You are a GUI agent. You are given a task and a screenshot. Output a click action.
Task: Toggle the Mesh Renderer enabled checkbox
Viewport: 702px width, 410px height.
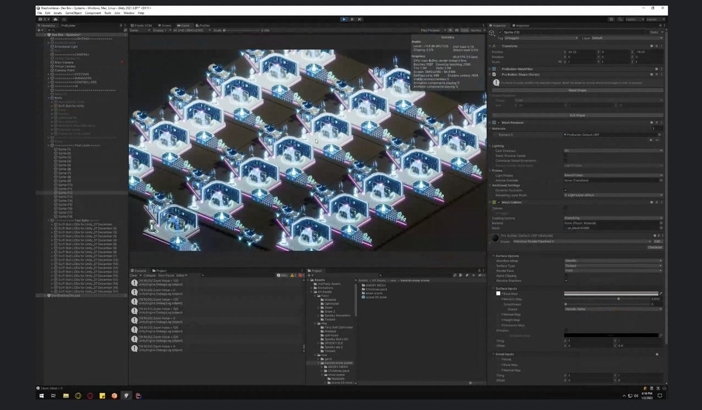click(498, 122)
